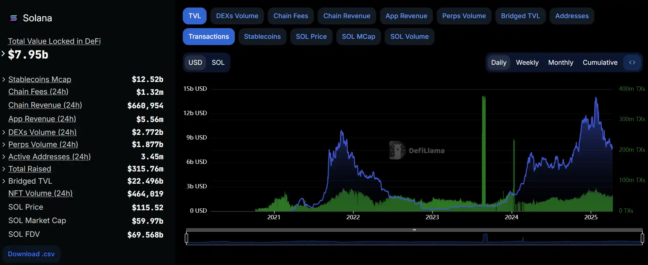Turn on the SOL Price series
This screenshot has height=265, width=648.
click(x=311, y=37)
